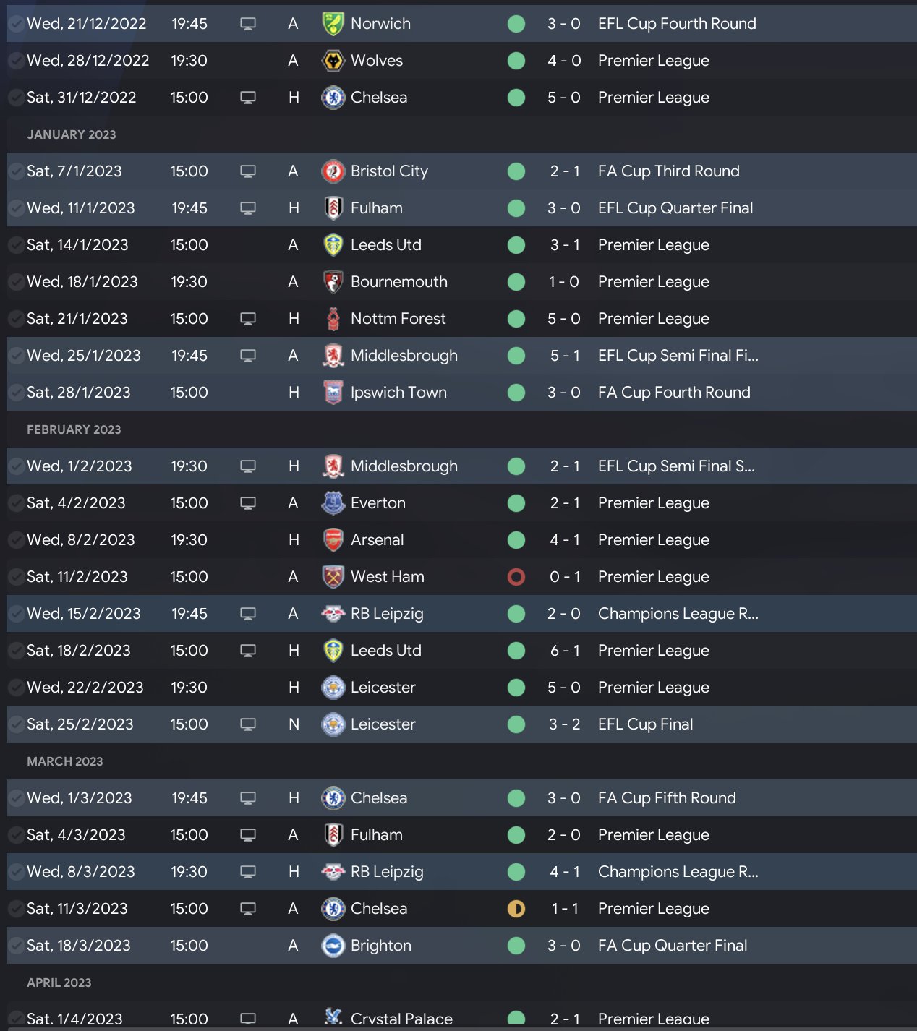
Task: Open the EFL Cup Final competition link
Action: tap(645, 724)
